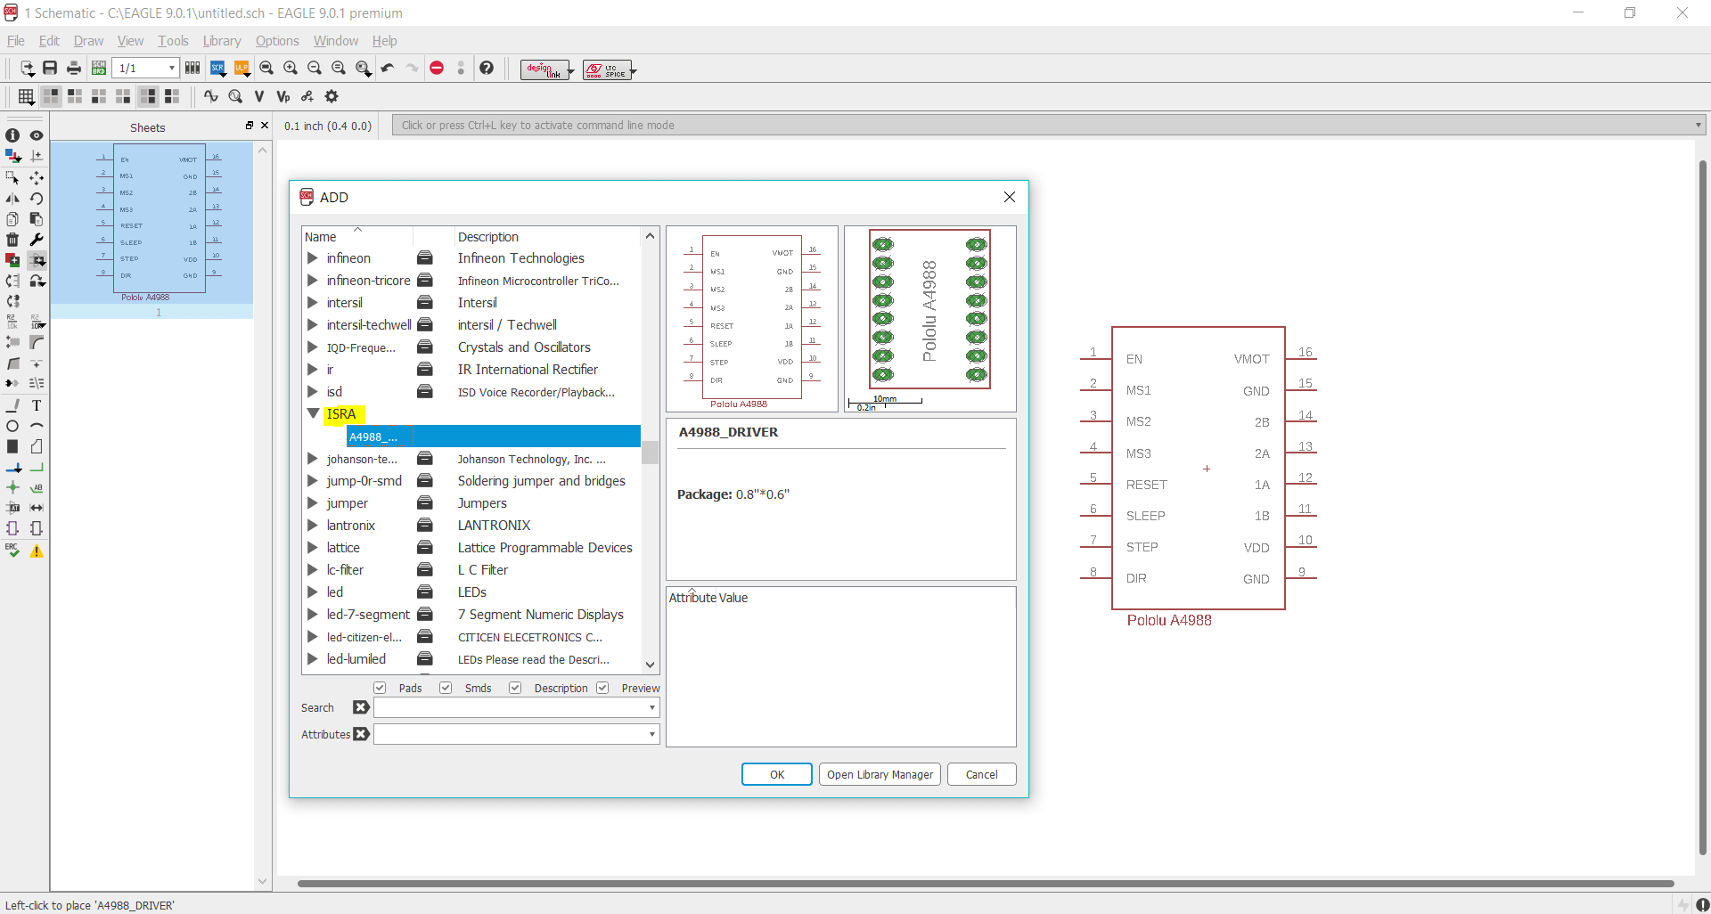Collapse the ISRA library
Screen dimensions: 1711x914
[x=313, y=413]
